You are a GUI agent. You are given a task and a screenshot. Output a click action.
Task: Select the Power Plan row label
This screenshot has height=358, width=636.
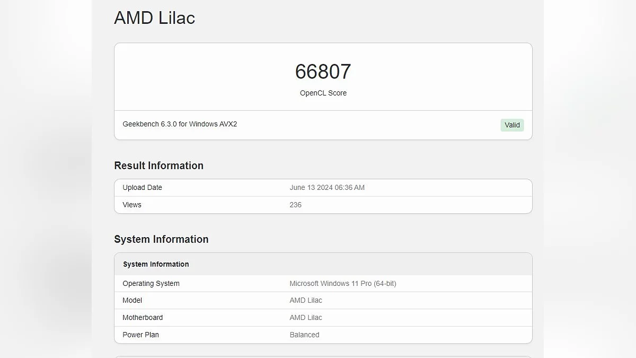pos(140,335)
